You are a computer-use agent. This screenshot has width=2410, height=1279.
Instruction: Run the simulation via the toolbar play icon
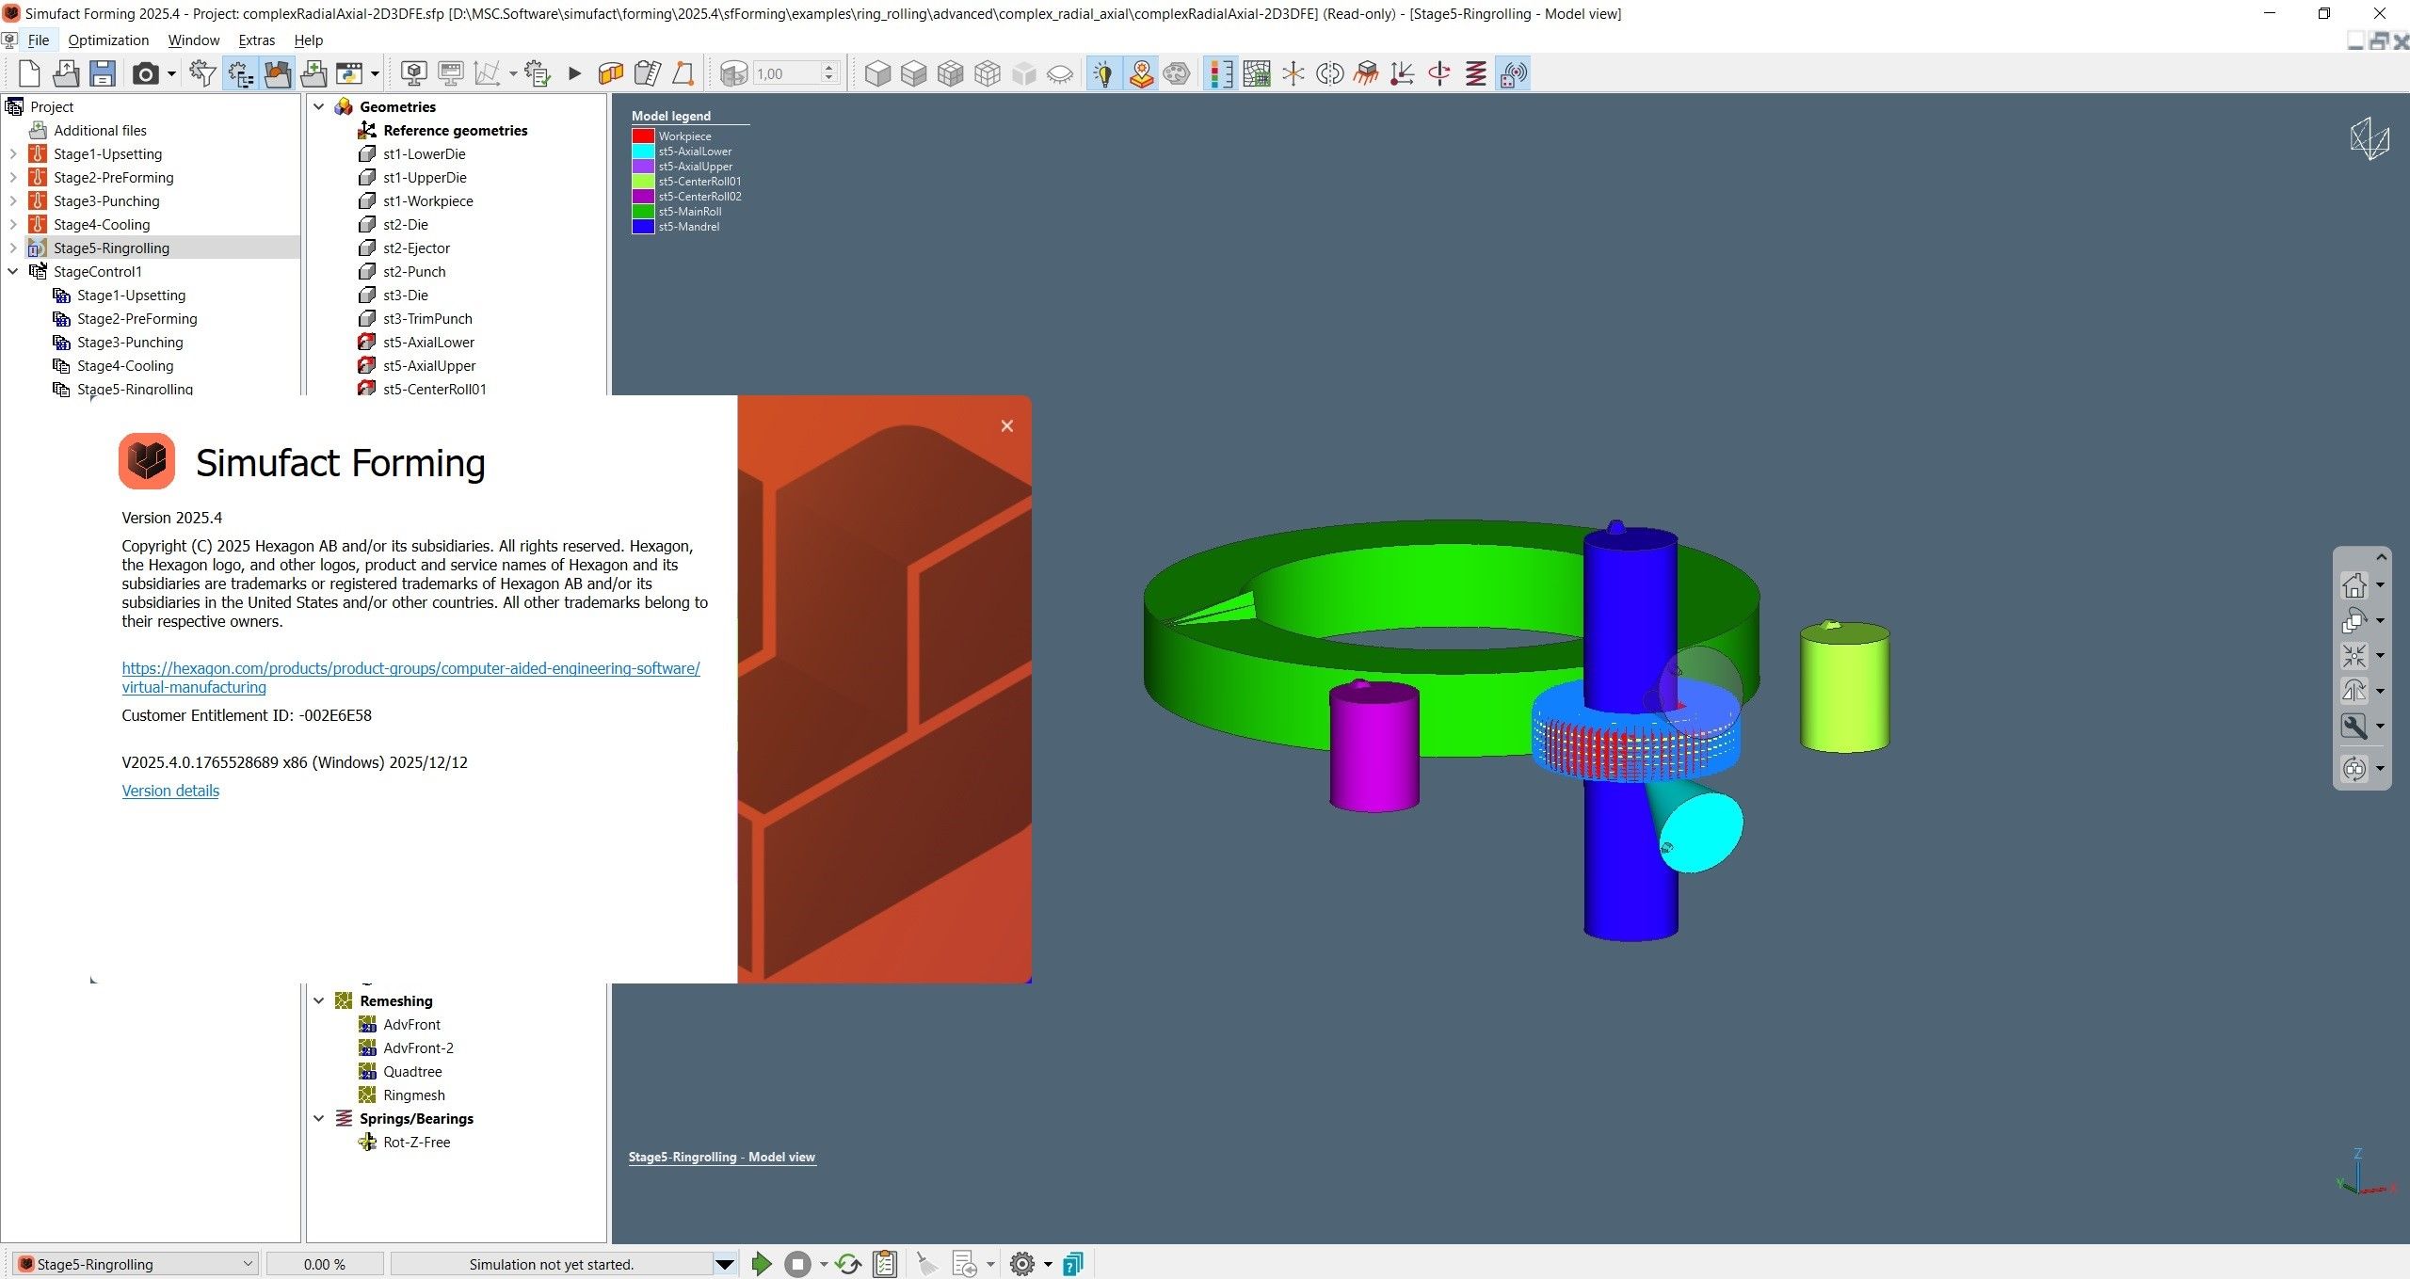[574, 72]
